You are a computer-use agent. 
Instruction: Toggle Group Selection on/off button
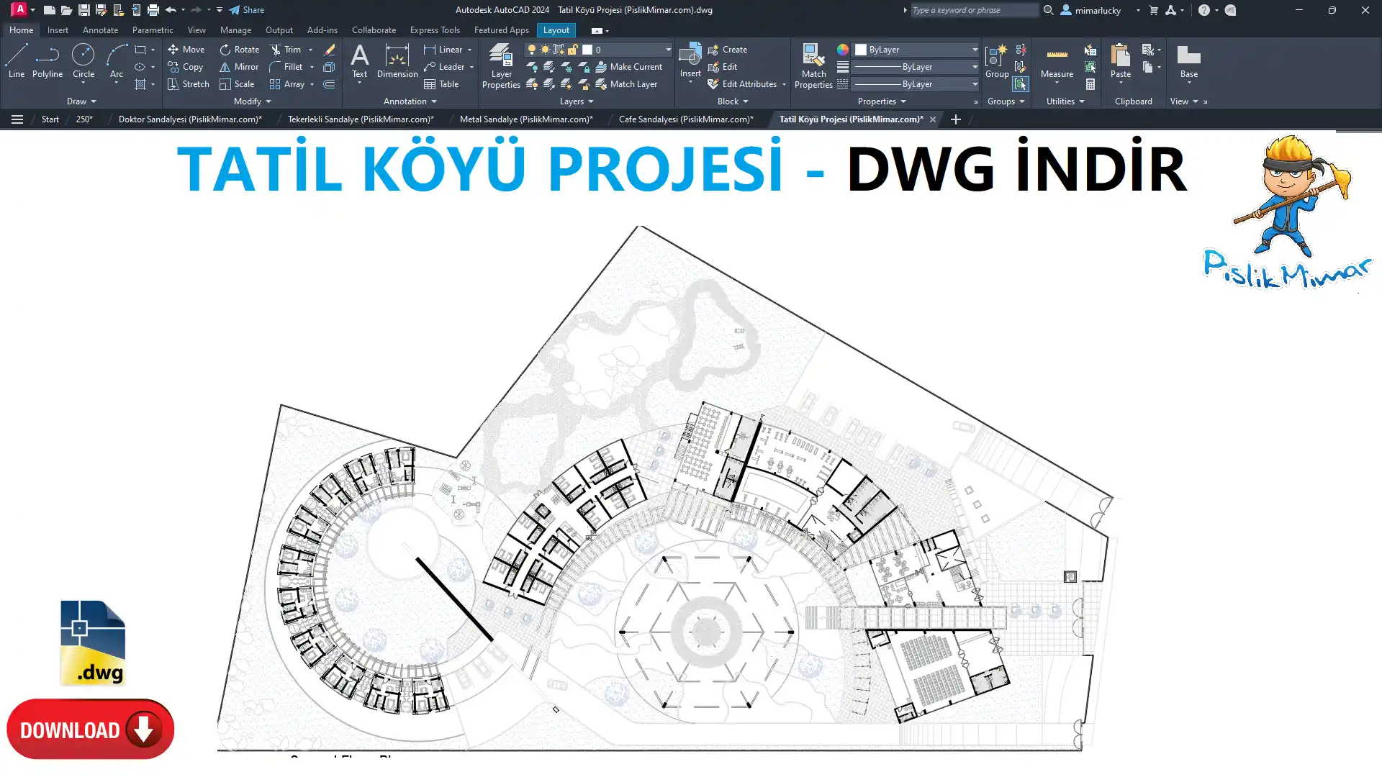coord(1021,84)
